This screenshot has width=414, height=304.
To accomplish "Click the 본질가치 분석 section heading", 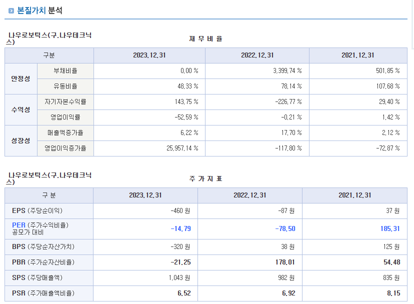I will tap(39, 10).
